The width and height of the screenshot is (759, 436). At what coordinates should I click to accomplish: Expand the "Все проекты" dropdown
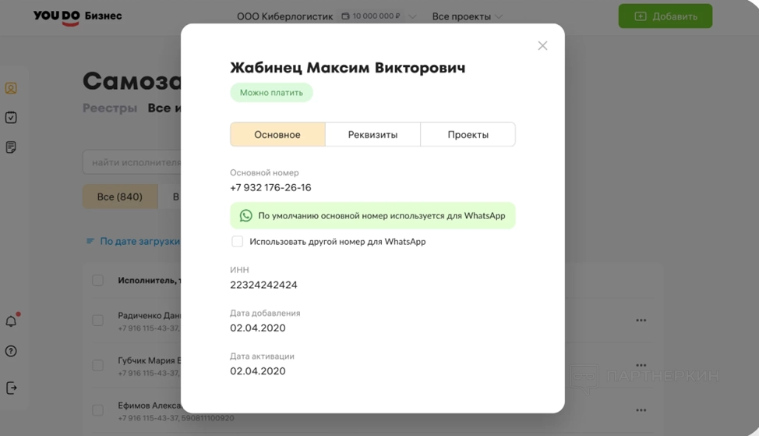coord(467,16)
